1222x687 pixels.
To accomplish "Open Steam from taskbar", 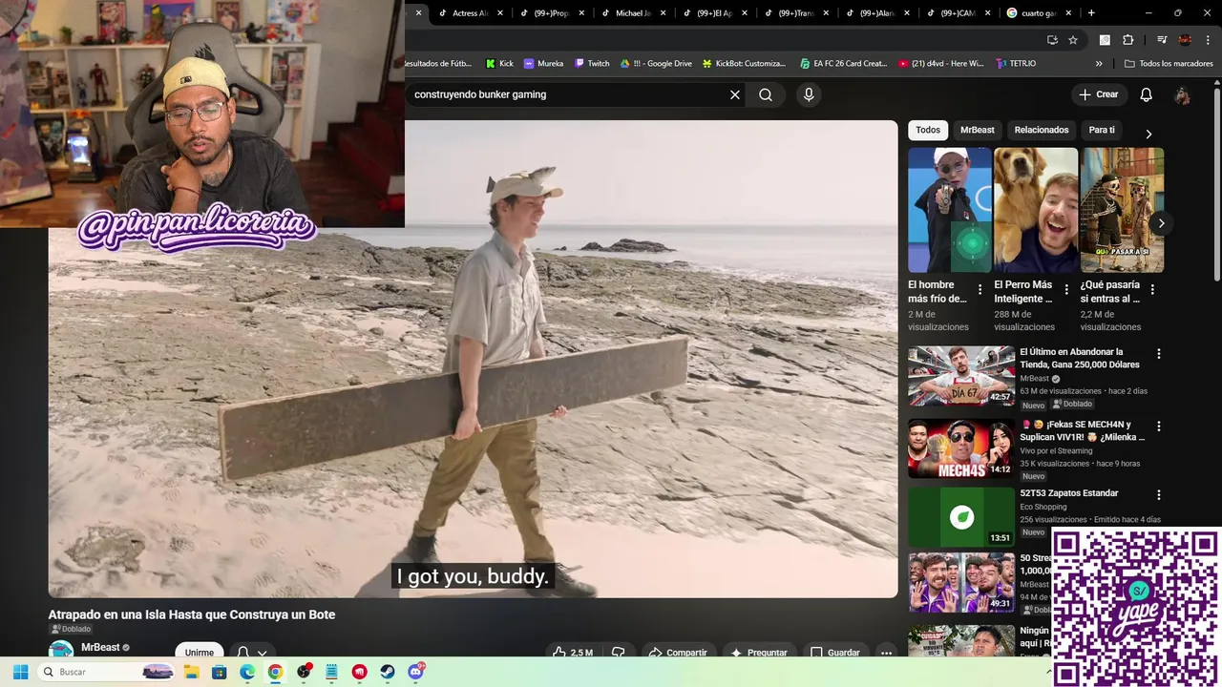I will click(388, 672).
